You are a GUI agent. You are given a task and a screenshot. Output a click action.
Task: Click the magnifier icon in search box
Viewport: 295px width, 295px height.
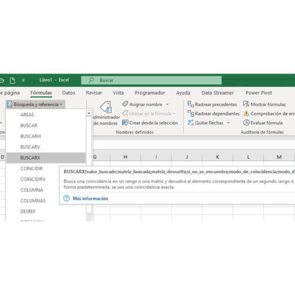point(91,80)
